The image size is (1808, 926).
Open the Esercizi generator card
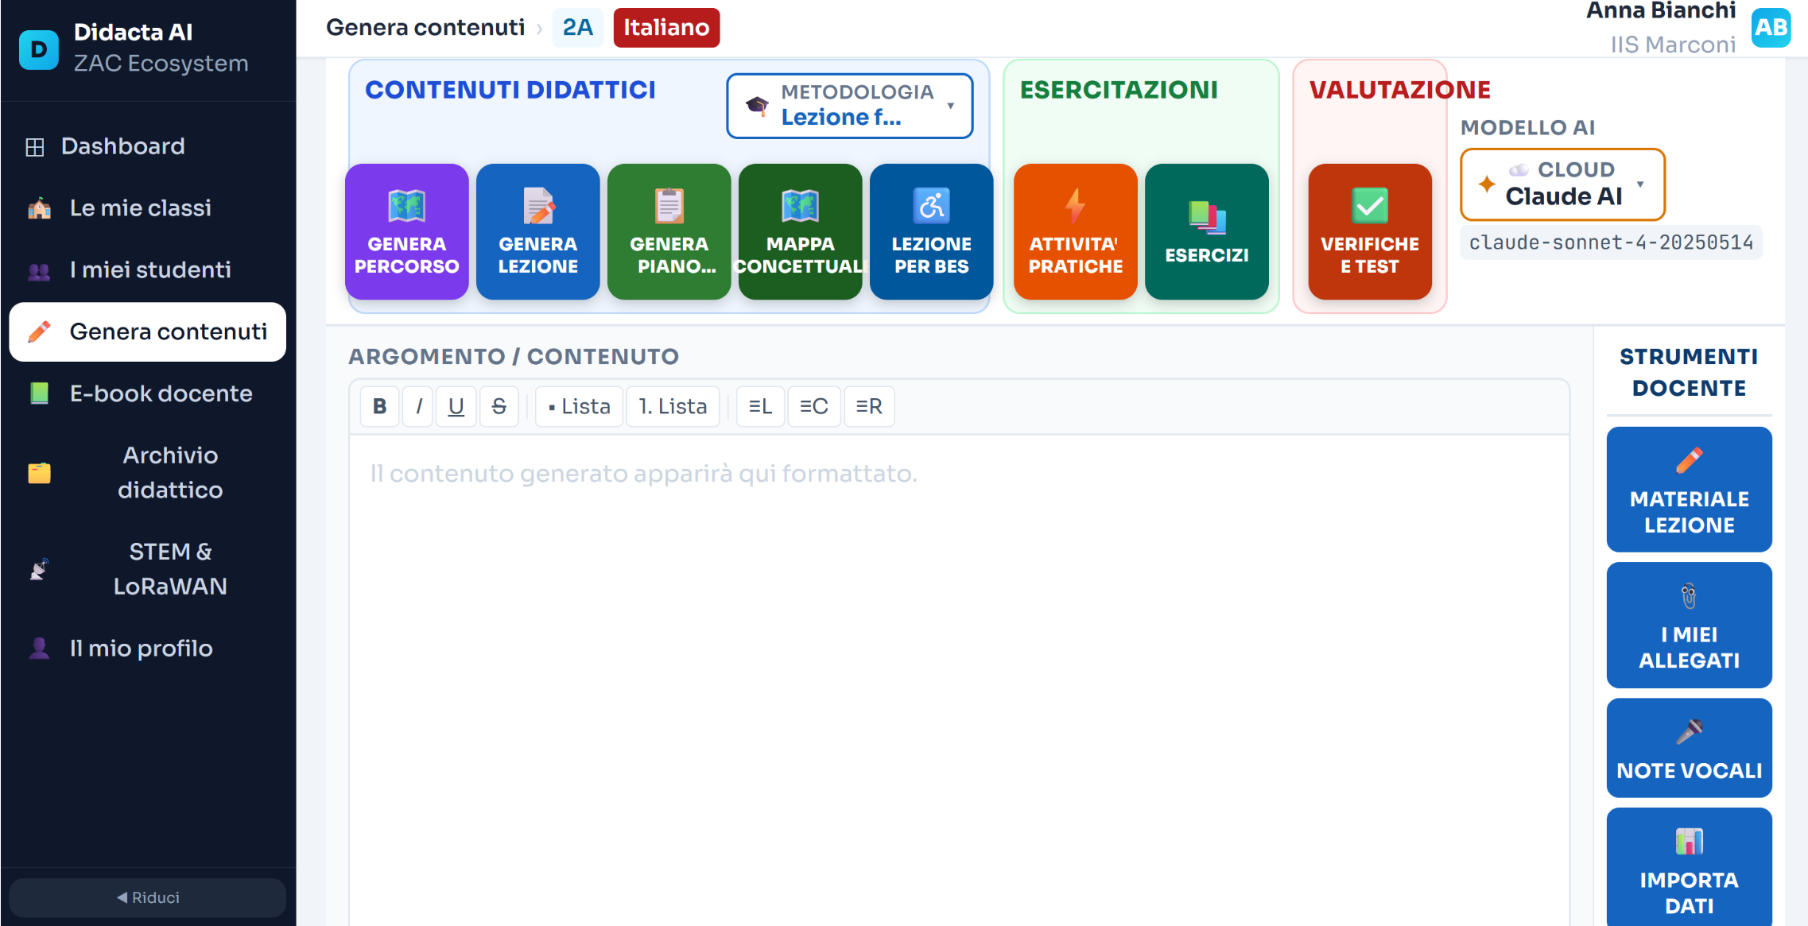1206,231
